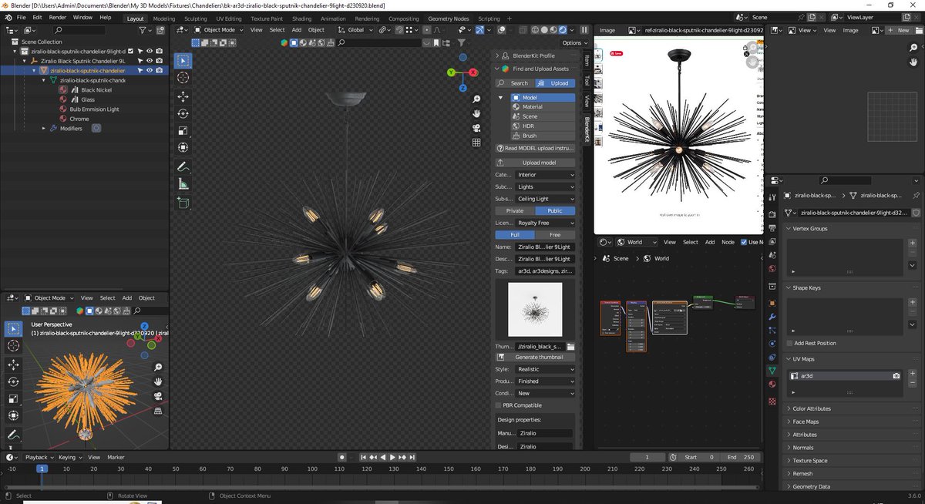The height and width of the screenshot is (504, 925).
Task: Select solid viewport shading sphere in main viewport
Action: [x=544, y=30]
